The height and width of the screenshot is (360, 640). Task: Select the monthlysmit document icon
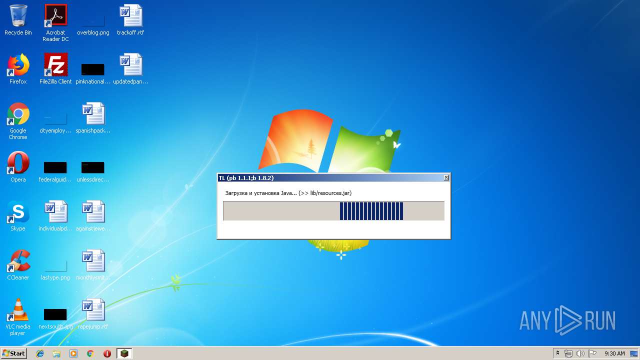coord(93,265)
